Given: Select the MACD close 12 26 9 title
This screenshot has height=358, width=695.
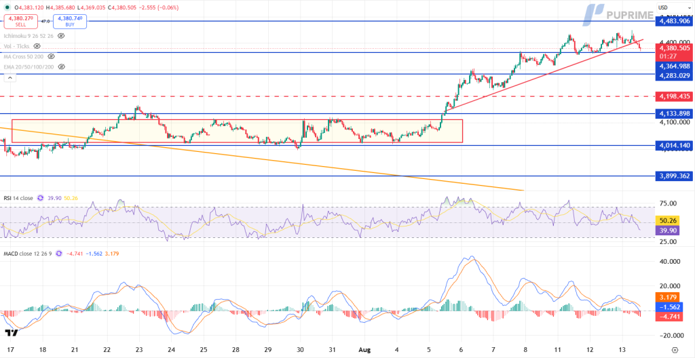Looking at the screenshot, I should pos(28,254).
